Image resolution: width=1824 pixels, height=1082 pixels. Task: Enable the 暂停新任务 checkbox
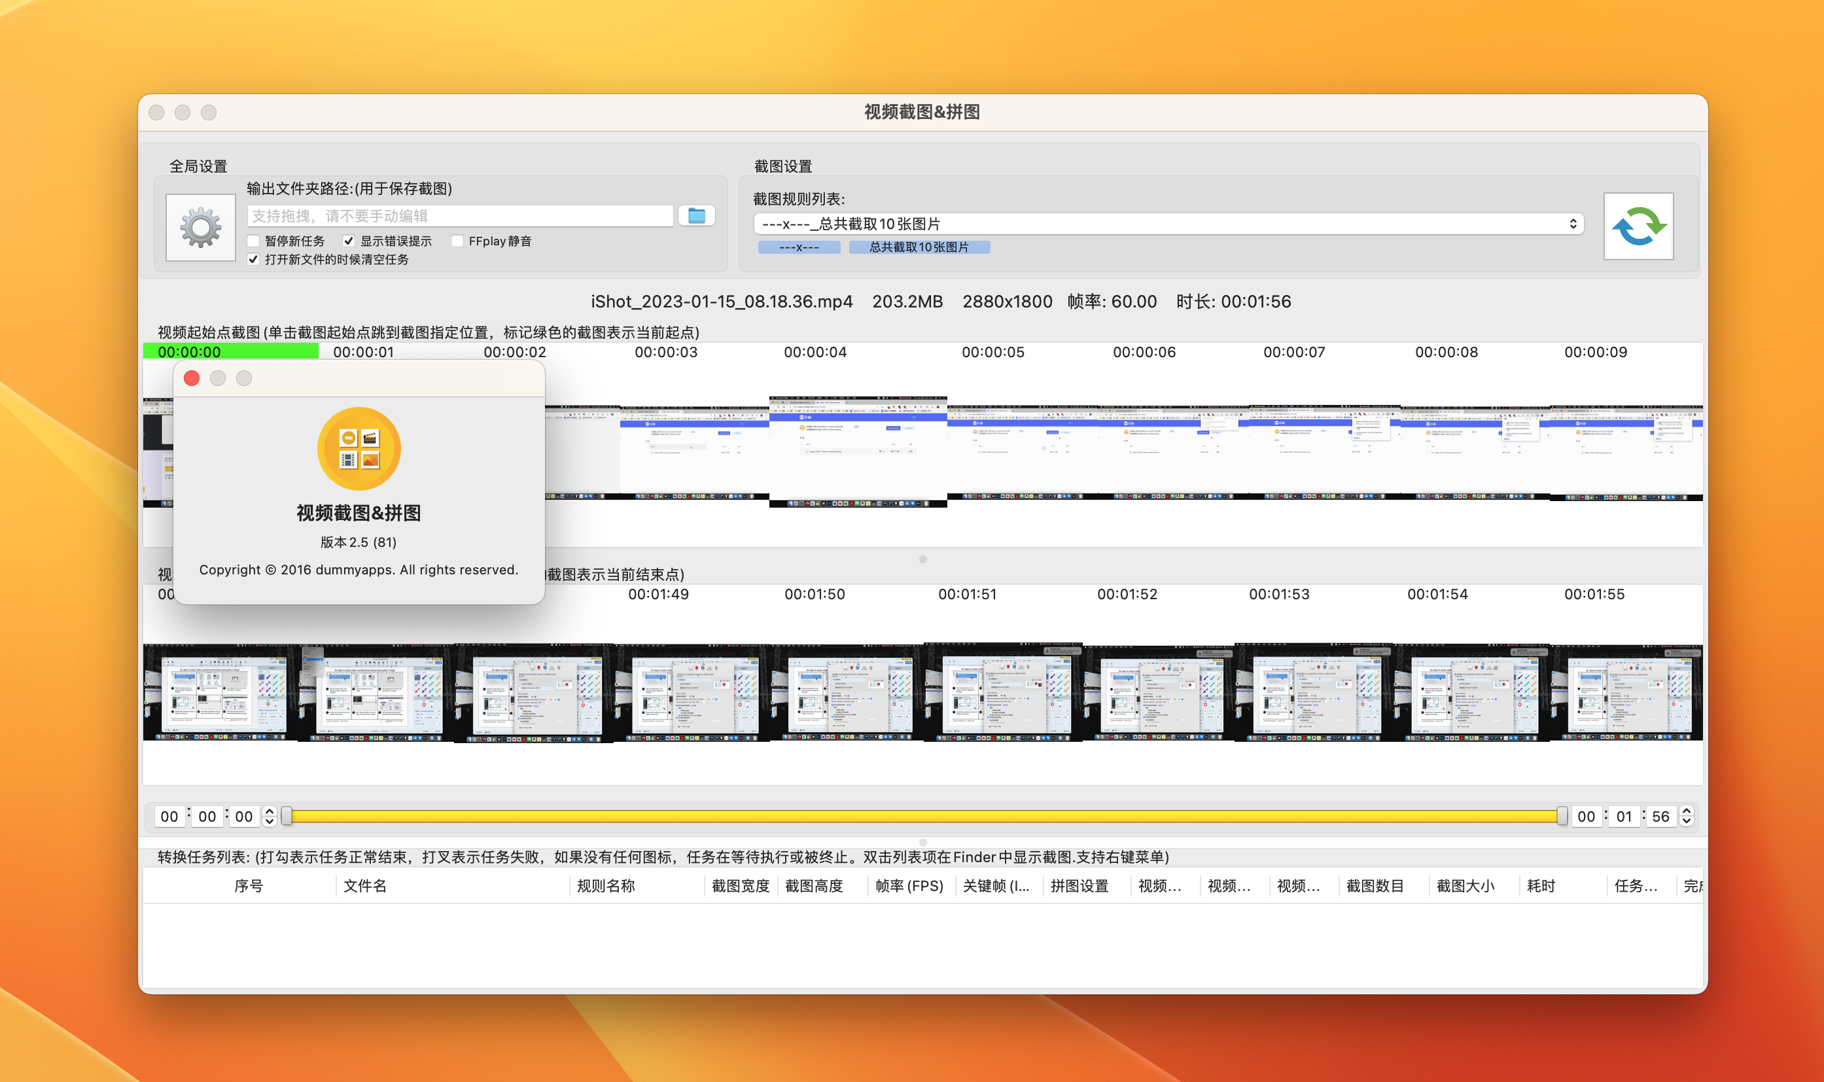tap(254, 241)
